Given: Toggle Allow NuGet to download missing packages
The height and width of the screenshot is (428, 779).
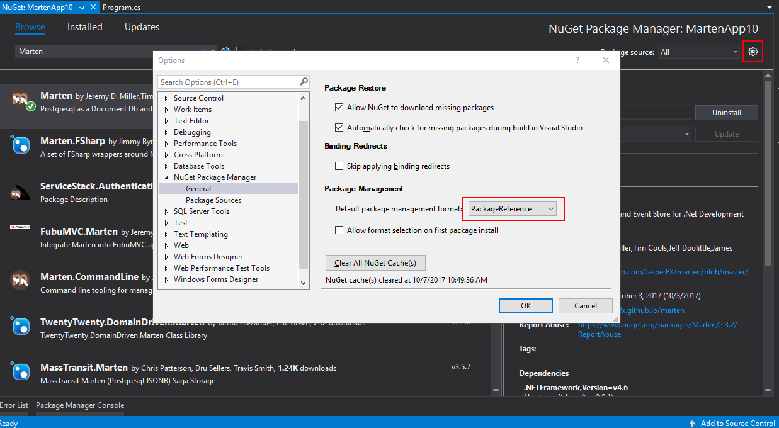Looking at the screenshot, I should tap(340, 108).
